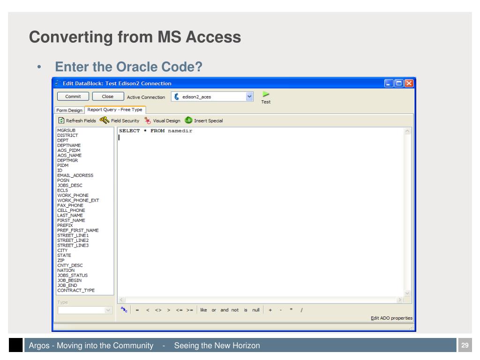Select DEPTNAME field in list
The height and width of the screenshot is (360, 480).
tap(69, 145)
